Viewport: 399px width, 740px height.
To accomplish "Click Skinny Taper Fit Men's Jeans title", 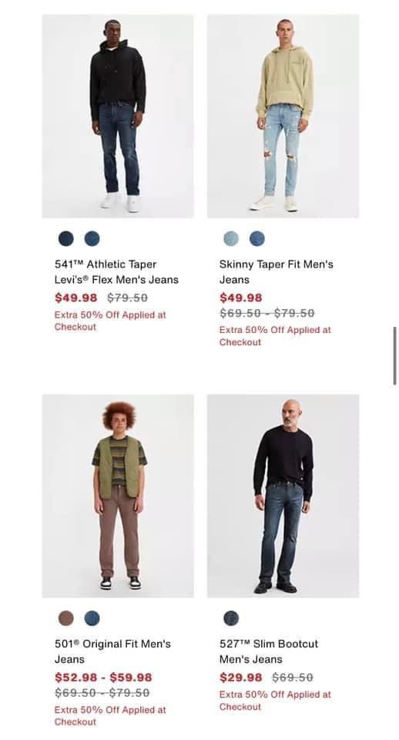I will tap(277, 272).
